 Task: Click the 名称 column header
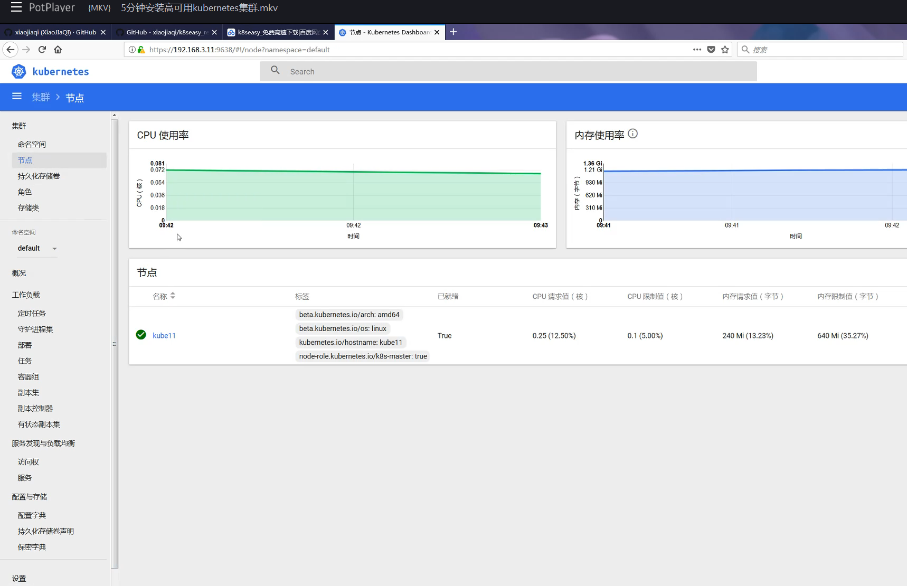coord(160,296)
